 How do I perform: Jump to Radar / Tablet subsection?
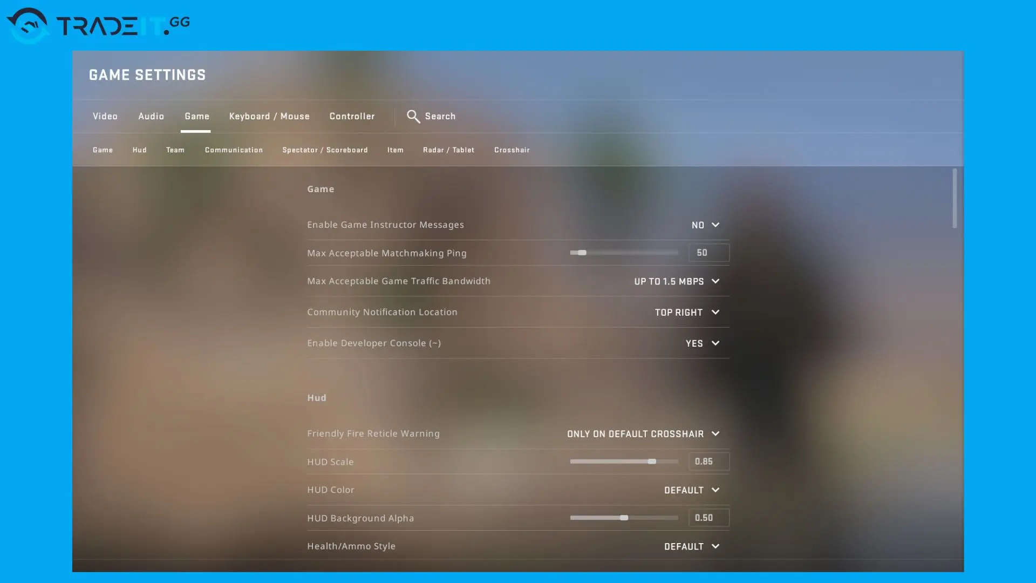pyautogui.click(x=448, y=150)
